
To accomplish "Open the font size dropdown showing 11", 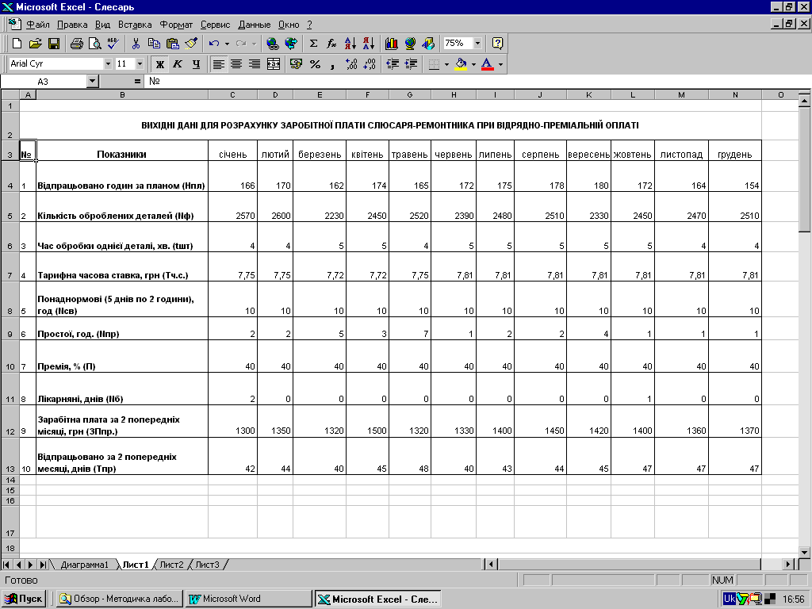I will (x=140, y=63).
